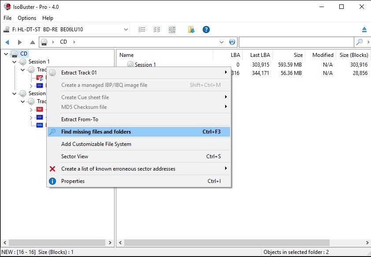This screenshot has width=371, height=257.
Task: Open Create a list of known erroneous sector addresses
Action: pos(139,169)
